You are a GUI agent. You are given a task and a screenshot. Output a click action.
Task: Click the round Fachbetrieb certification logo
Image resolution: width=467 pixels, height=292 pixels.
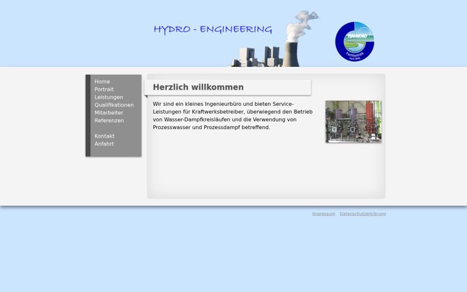(x=354, y=42)
